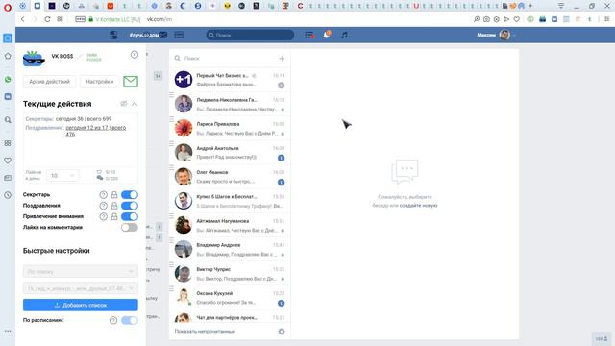Click the lock icon next to Поздравления
The height and width of the screenshot is (346, 615).
pos(114,206)
